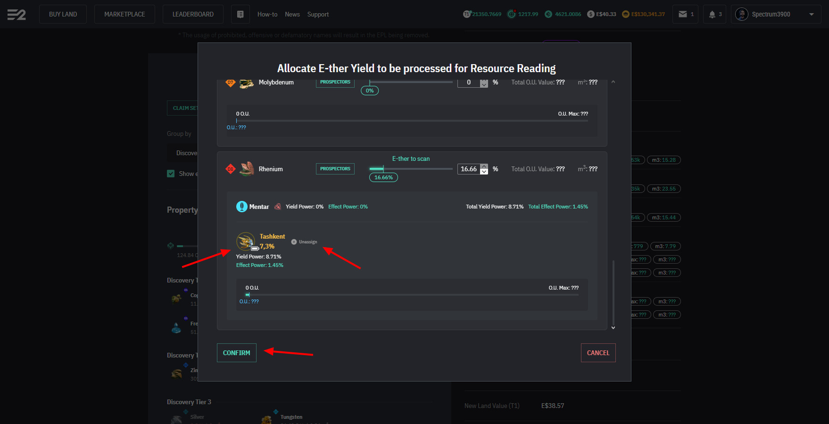The image size is (829, 424).
Task: Go to the Leaderboard page
Action: tap(193, 14)
